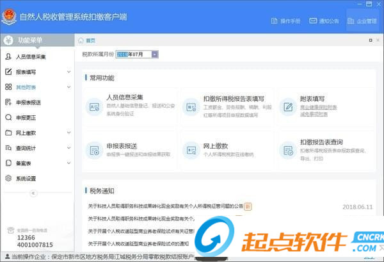Screen dimensions: 384x262
Task: Click the 扣缴所得税报告表填写 card icon
Action: pos(191,107)
